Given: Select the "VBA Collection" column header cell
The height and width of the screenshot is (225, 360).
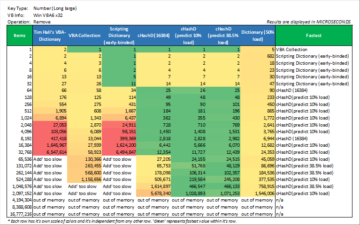Looking at the screenshot, I should click(x=84, y=35).
